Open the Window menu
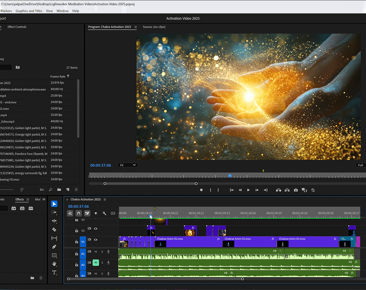Screen dimensions: 366x290 [63, 11]
